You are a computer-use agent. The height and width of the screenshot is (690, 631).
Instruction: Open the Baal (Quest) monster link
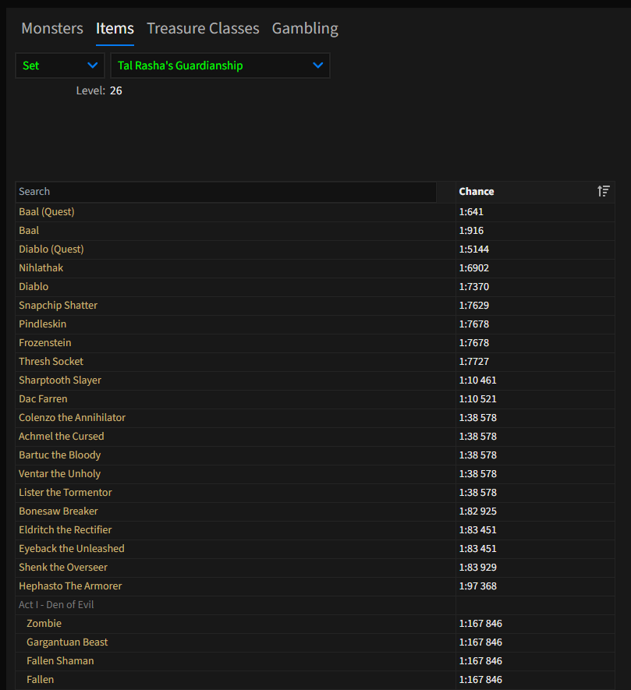(47, 212)
